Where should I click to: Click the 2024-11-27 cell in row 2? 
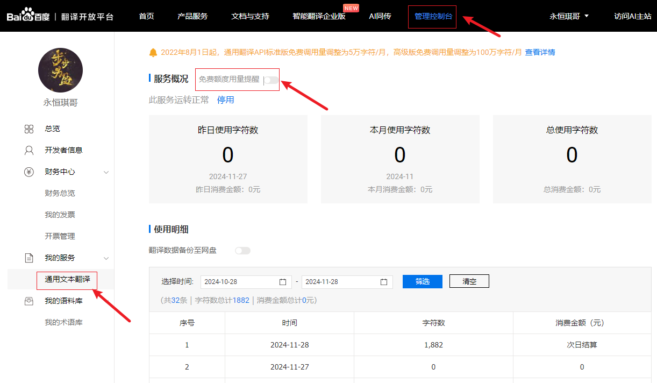coord(289,367)
